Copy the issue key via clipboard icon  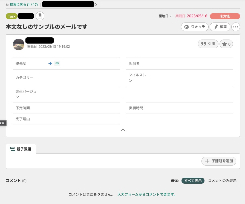40,16
